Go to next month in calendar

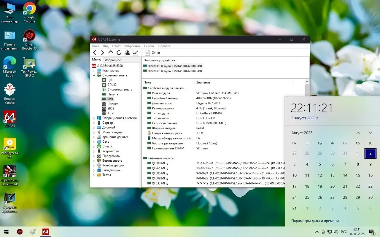370,133
